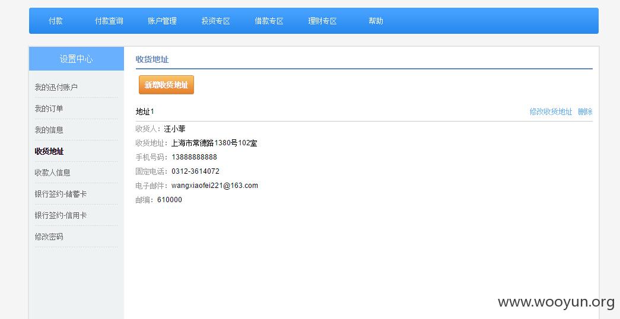Open the 理财专区 section
This screenshot has height=319, width=620.
[322, 21]
